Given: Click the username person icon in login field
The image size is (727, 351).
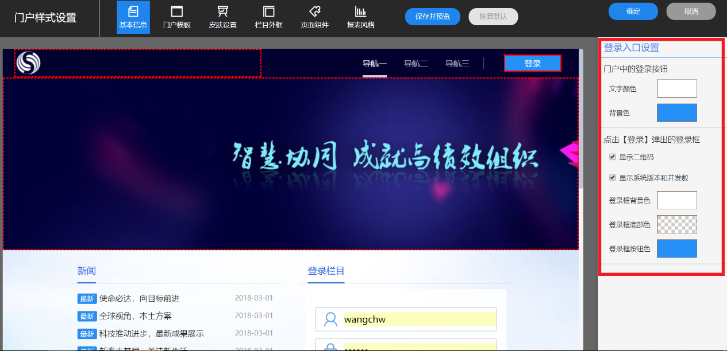Looking at the screenshot, I should pos(329,319).
